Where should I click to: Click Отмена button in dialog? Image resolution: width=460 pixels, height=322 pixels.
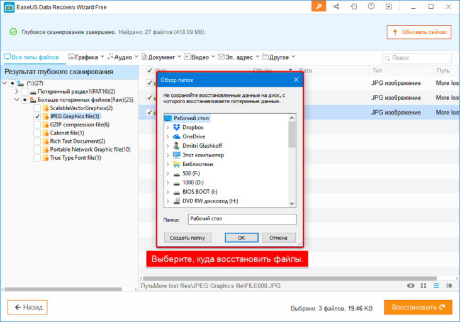278,238
